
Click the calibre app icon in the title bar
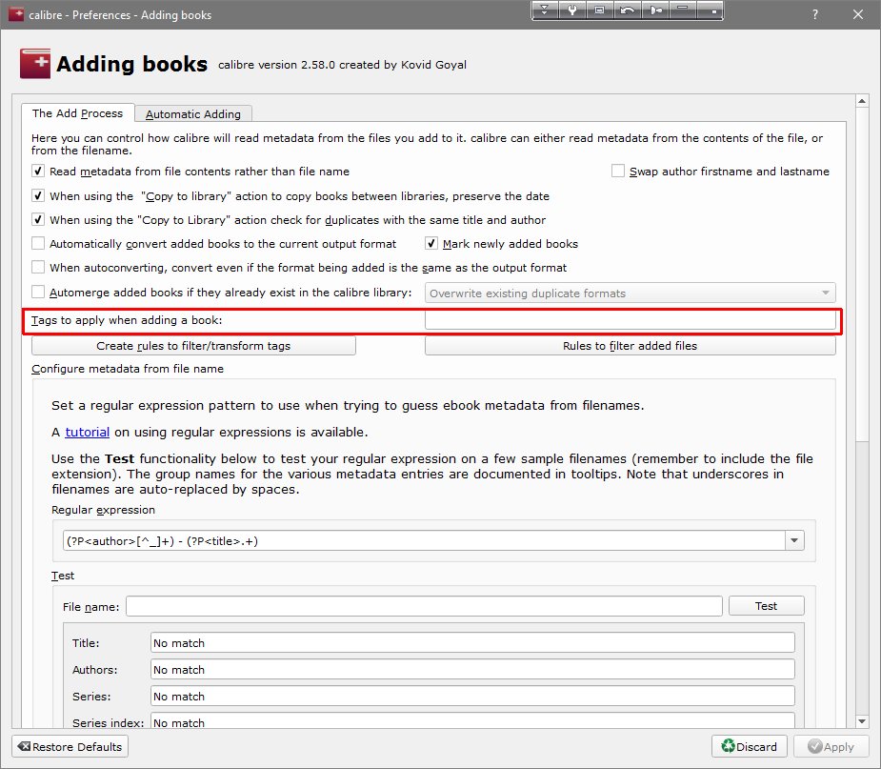[x=16, y=14]
